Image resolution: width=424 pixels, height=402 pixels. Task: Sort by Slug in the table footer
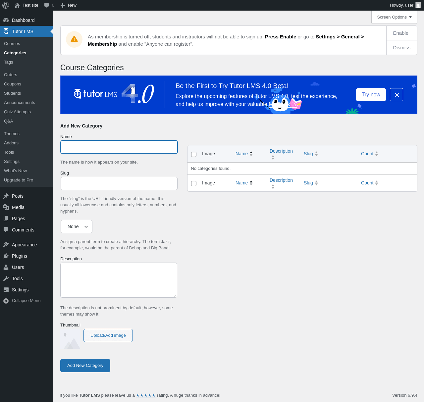pyautogui.click(x=311, y=183)
